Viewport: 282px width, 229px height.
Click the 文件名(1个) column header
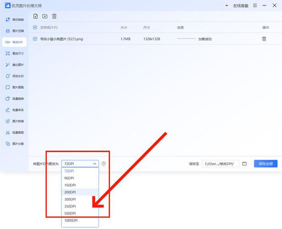tap(49, 27)
